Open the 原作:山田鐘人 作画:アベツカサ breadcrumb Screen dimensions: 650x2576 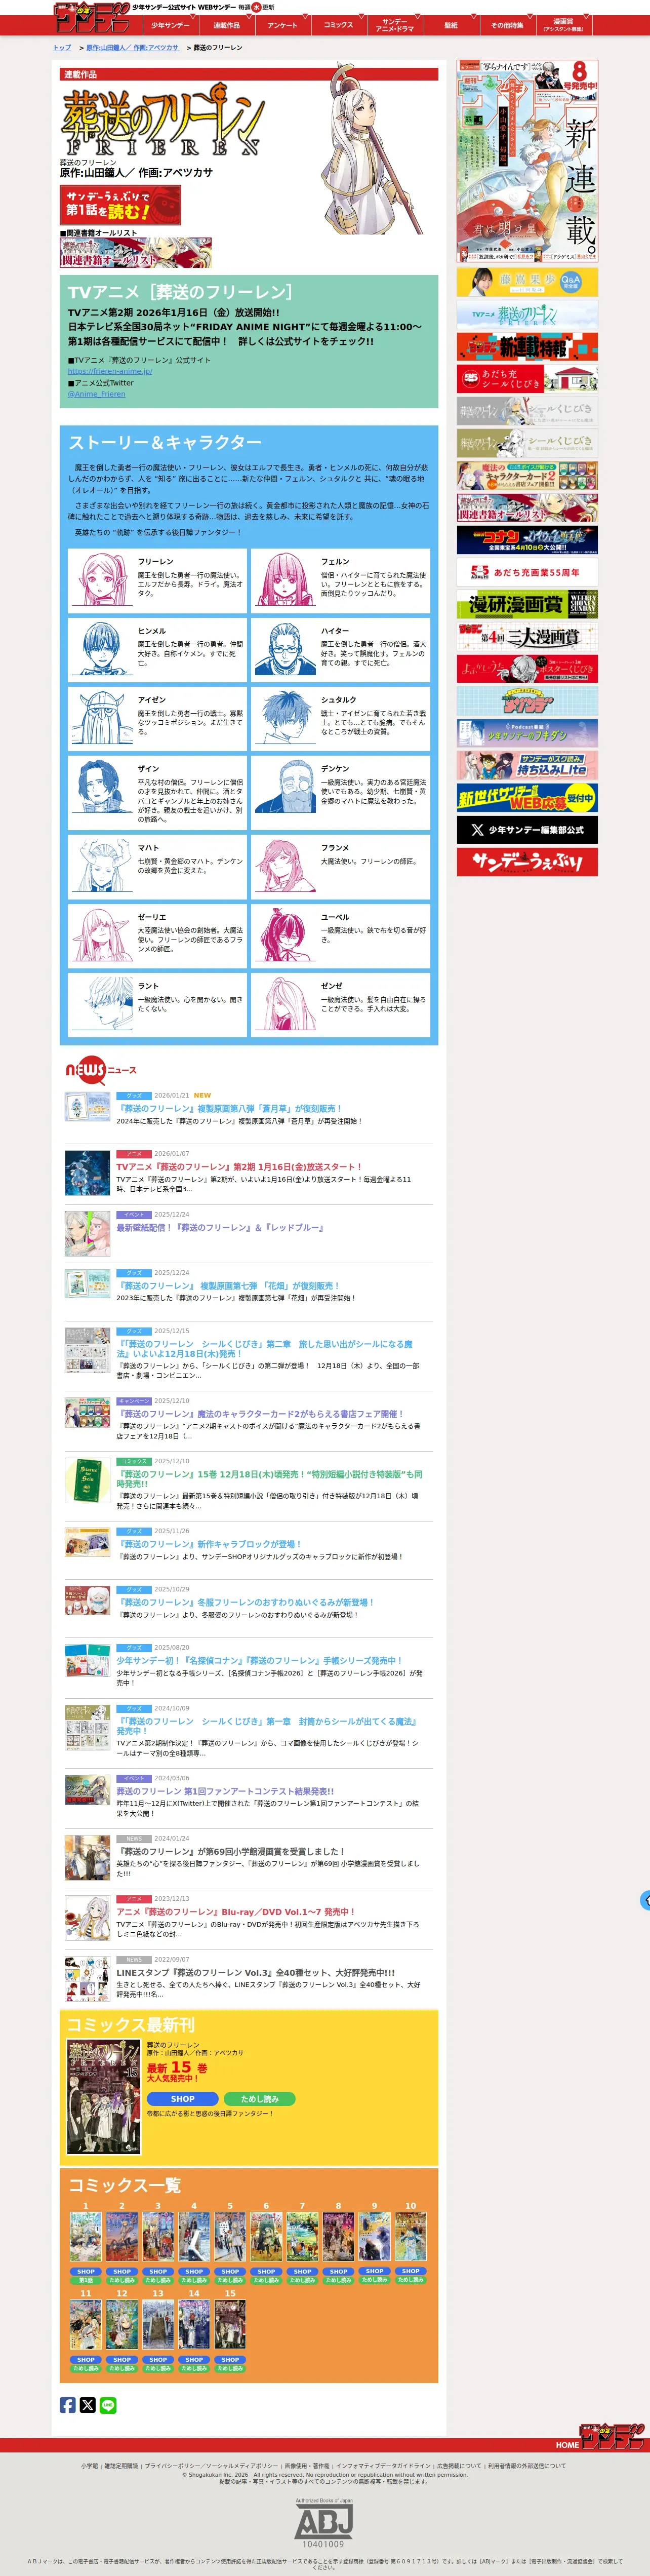pos(132,47)
